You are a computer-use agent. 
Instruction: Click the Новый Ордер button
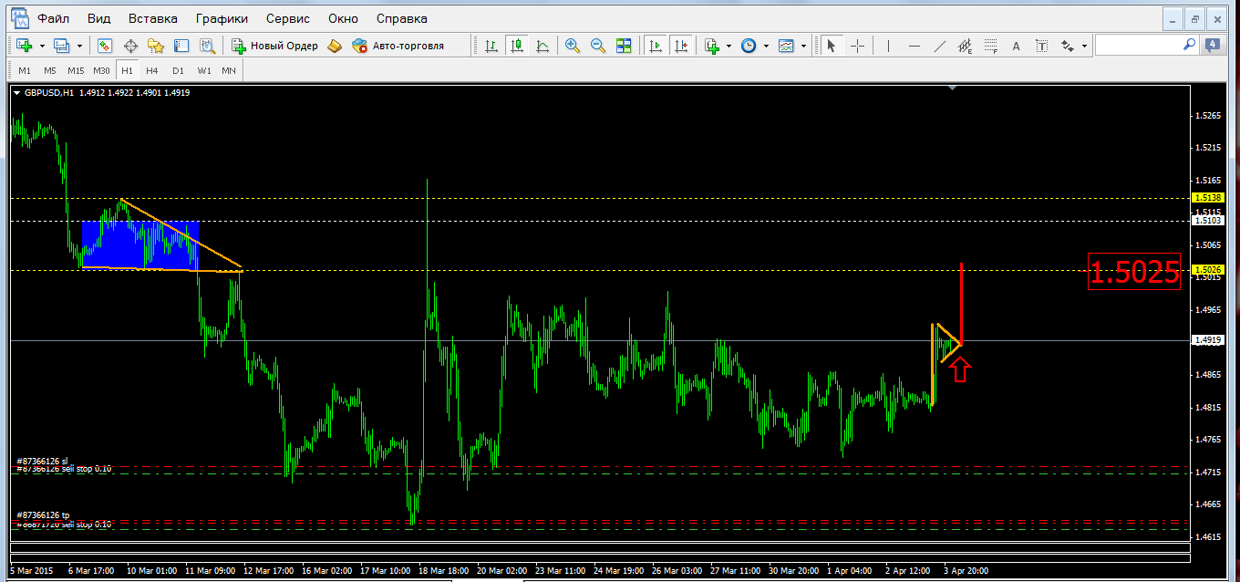tap(274, 46)
